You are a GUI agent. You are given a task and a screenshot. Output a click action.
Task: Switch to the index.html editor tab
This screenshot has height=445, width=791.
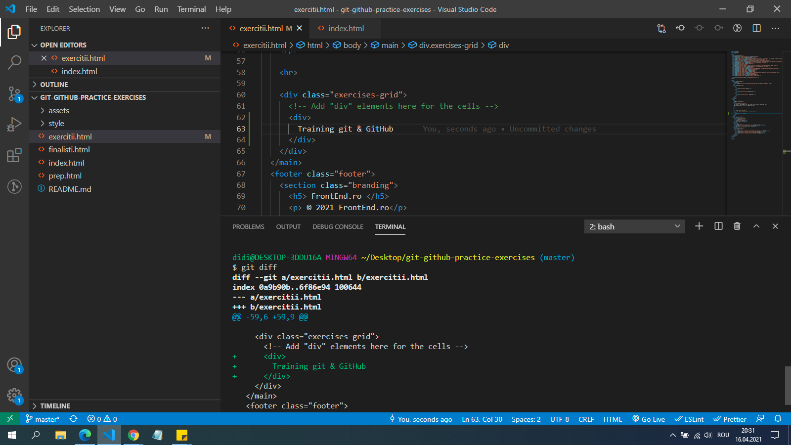coord(346,28)
